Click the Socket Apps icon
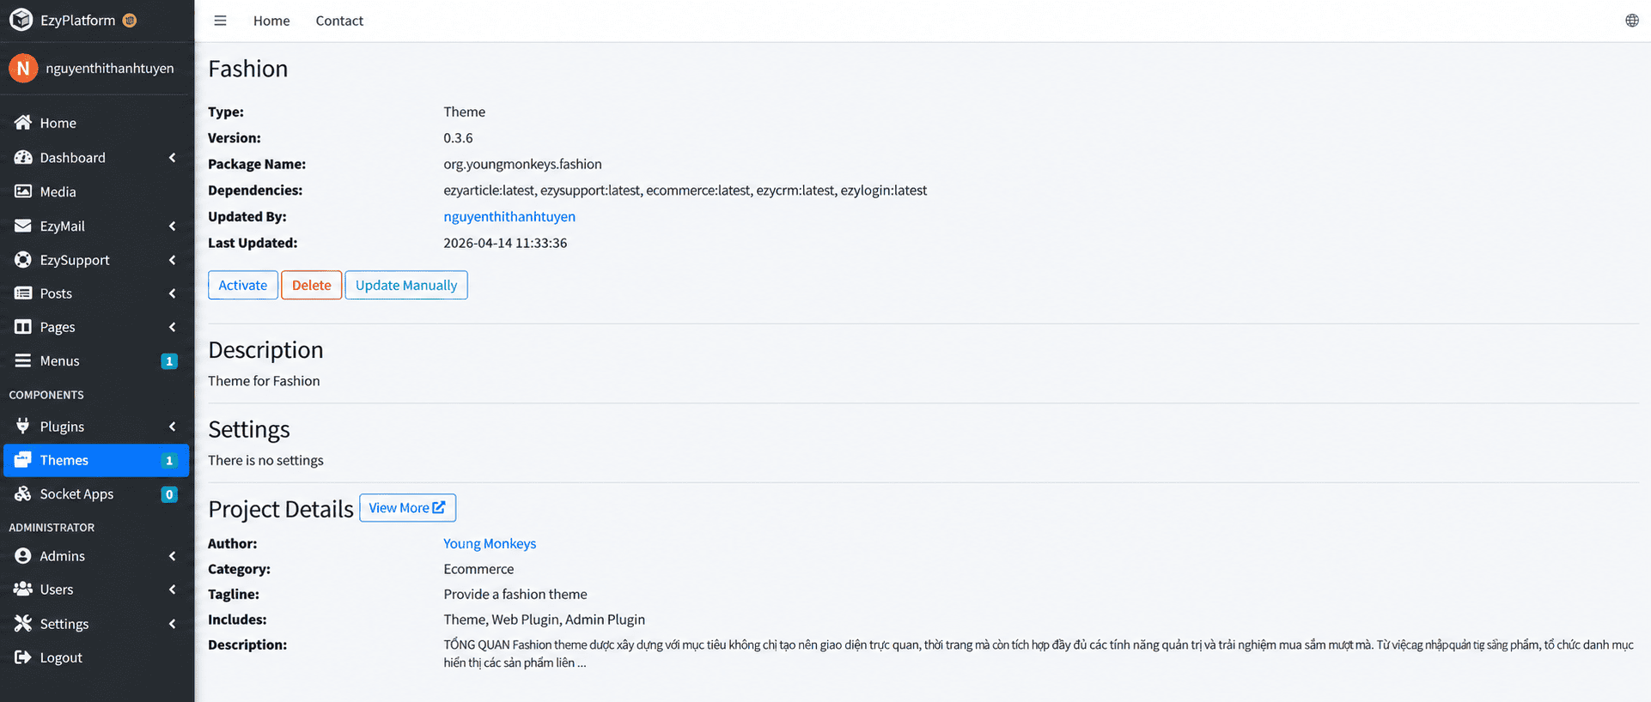The height and width of the screenshot is (702, 1651). pyautogui.click(x=23, y=493)
